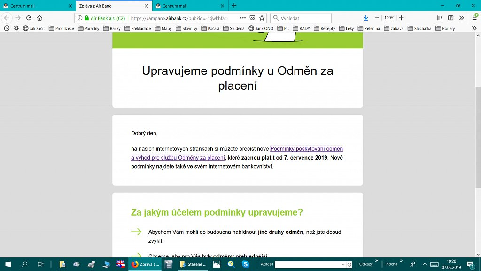Screen dimensions: 481x271
Task: Click the scrollbar down arrow
Action: click(x=478, y=255)
